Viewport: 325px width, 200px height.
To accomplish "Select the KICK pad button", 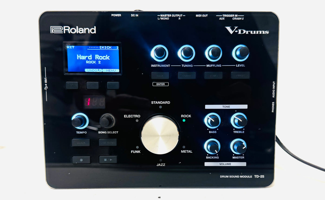I will pos(160,75).
